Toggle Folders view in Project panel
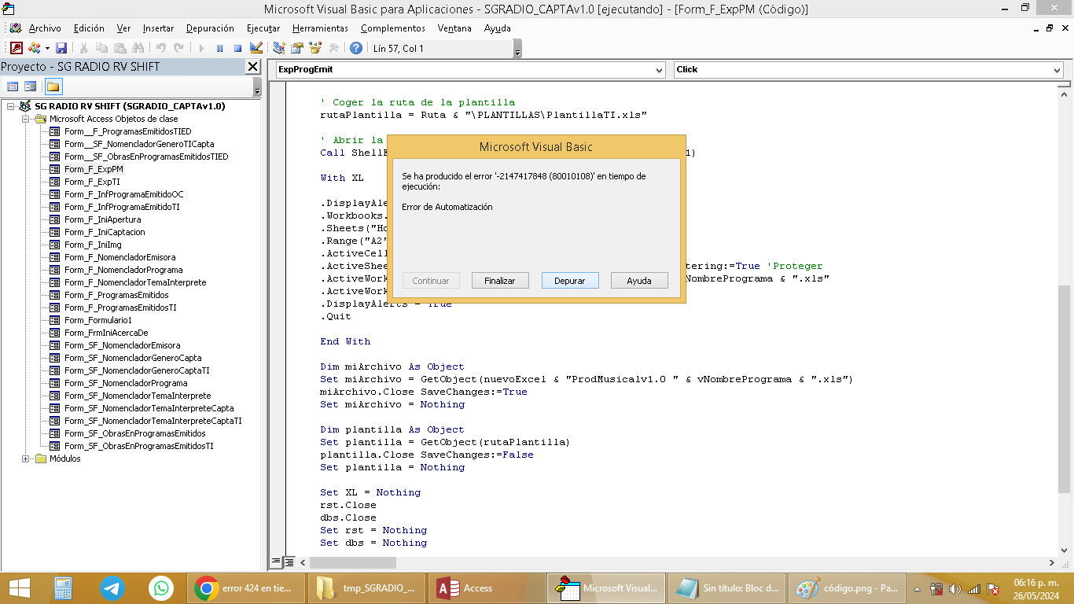 pyautogui.click(x=53, y=87)
